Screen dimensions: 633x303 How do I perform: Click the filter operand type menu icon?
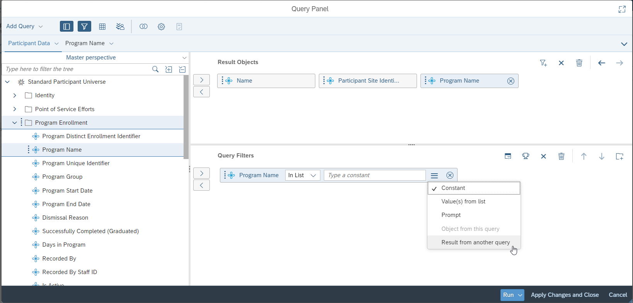point(434,176)
